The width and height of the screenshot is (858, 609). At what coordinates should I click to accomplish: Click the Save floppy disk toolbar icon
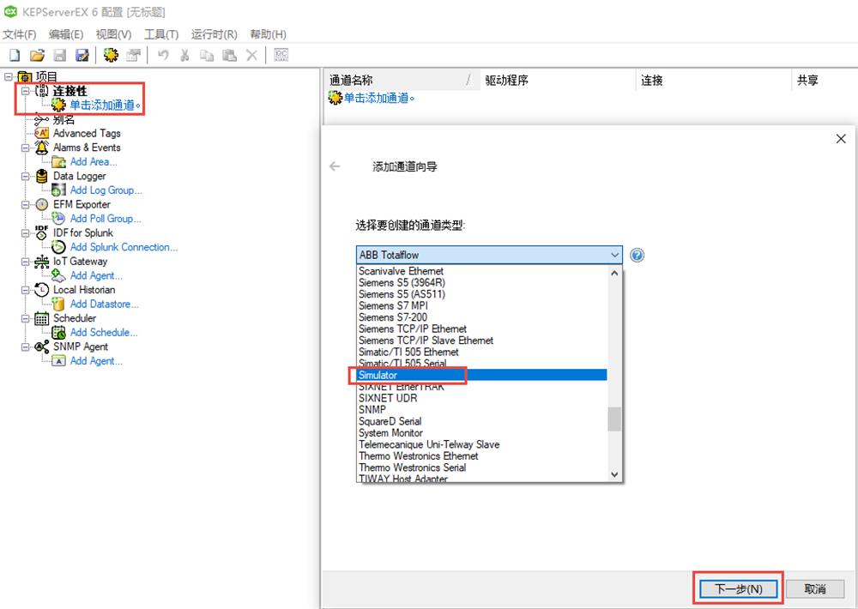pos(60,55)
